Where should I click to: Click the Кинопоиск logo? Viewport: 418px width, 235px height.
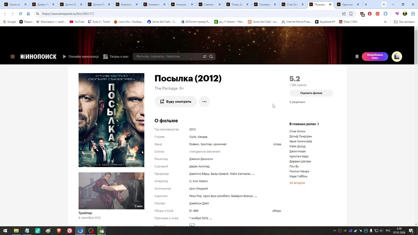[x=38, y=56]
